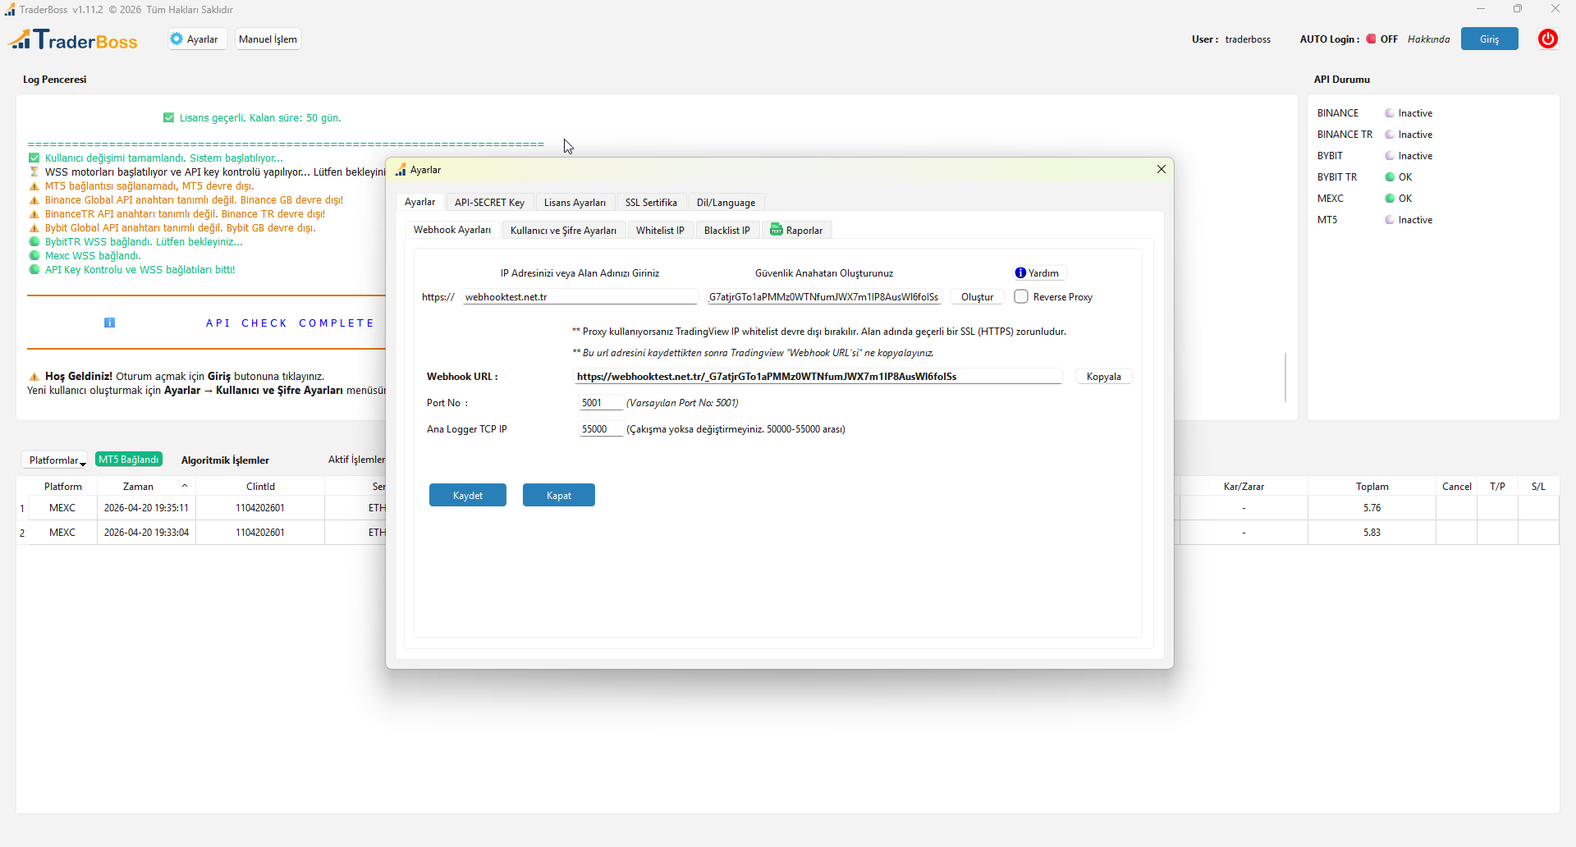Open Manuel İşlem from the toolbar
The width and height of the screenshot is (1576, 847).
(x=268, y=39)
